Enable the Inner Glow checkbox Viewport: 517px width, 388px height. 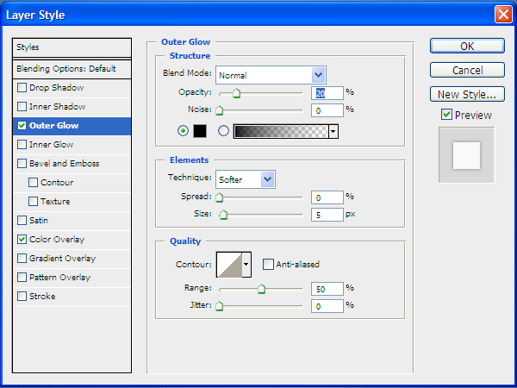pos(22,145)
